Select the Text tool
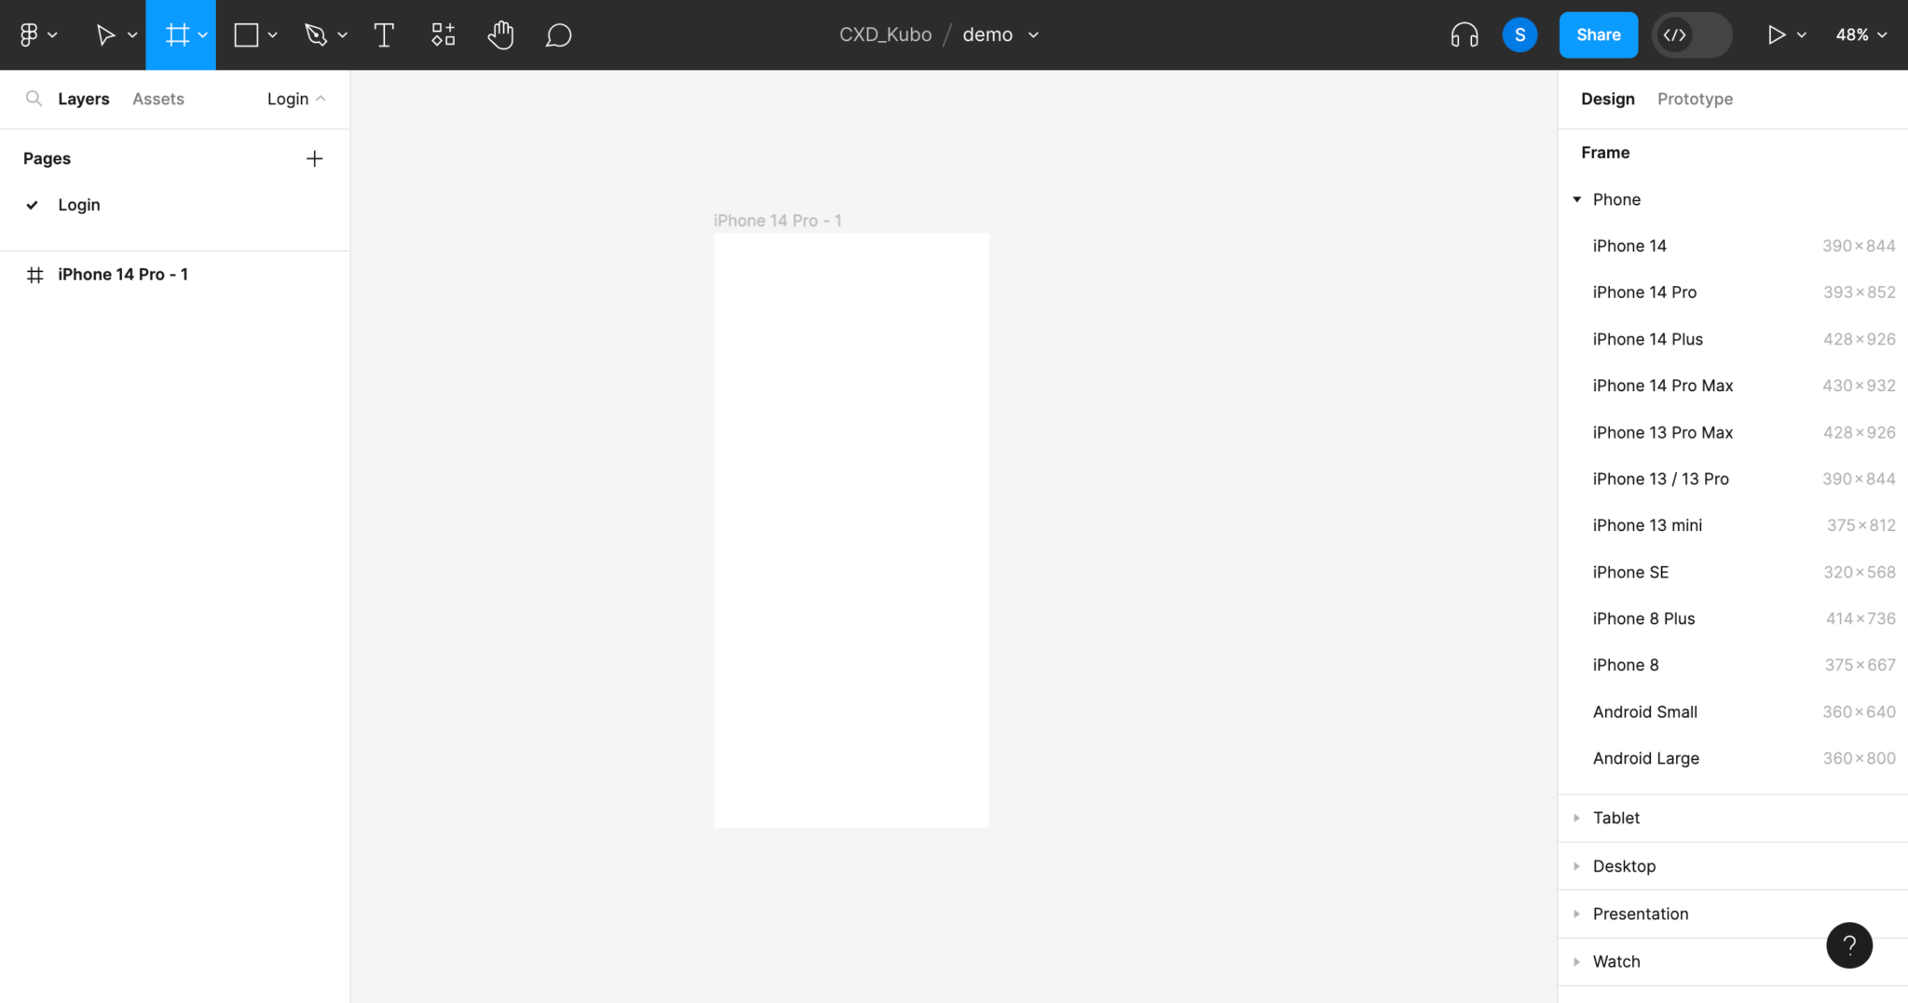Viewport: 1908px width, 1003px height. coord(383,34)
